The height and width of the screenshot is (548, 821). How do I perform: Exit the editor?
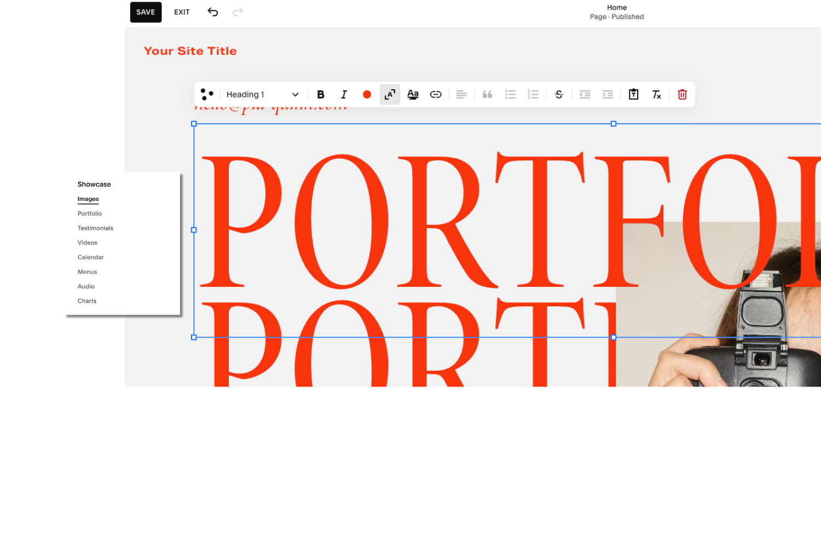181,11
